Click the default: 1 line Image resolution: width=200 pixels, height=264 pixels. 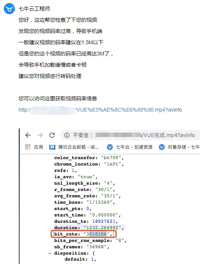point(80,259)
